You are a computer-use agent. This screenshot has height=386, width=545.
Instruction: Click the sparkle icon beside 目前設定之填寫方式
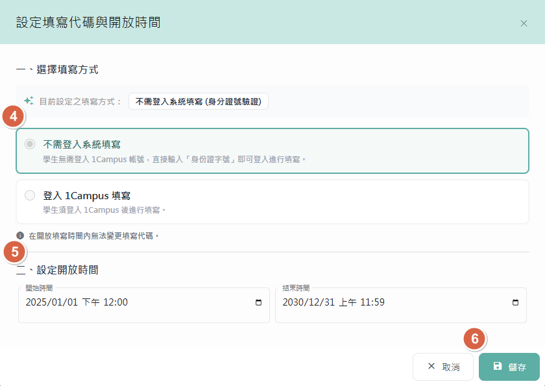[29, 101]
